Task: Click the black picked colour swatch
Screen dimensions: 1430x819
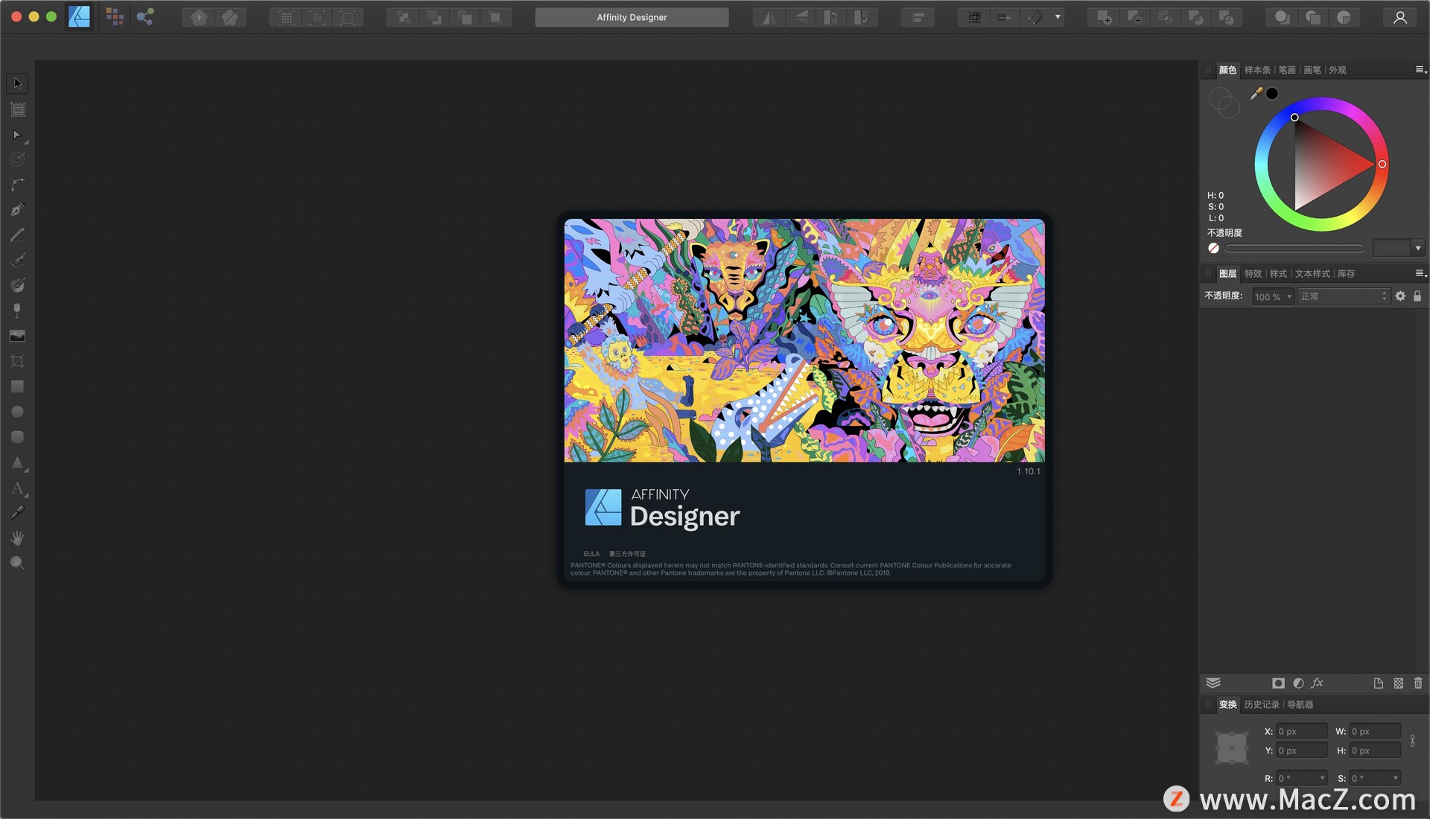Action: [1272, 94]
